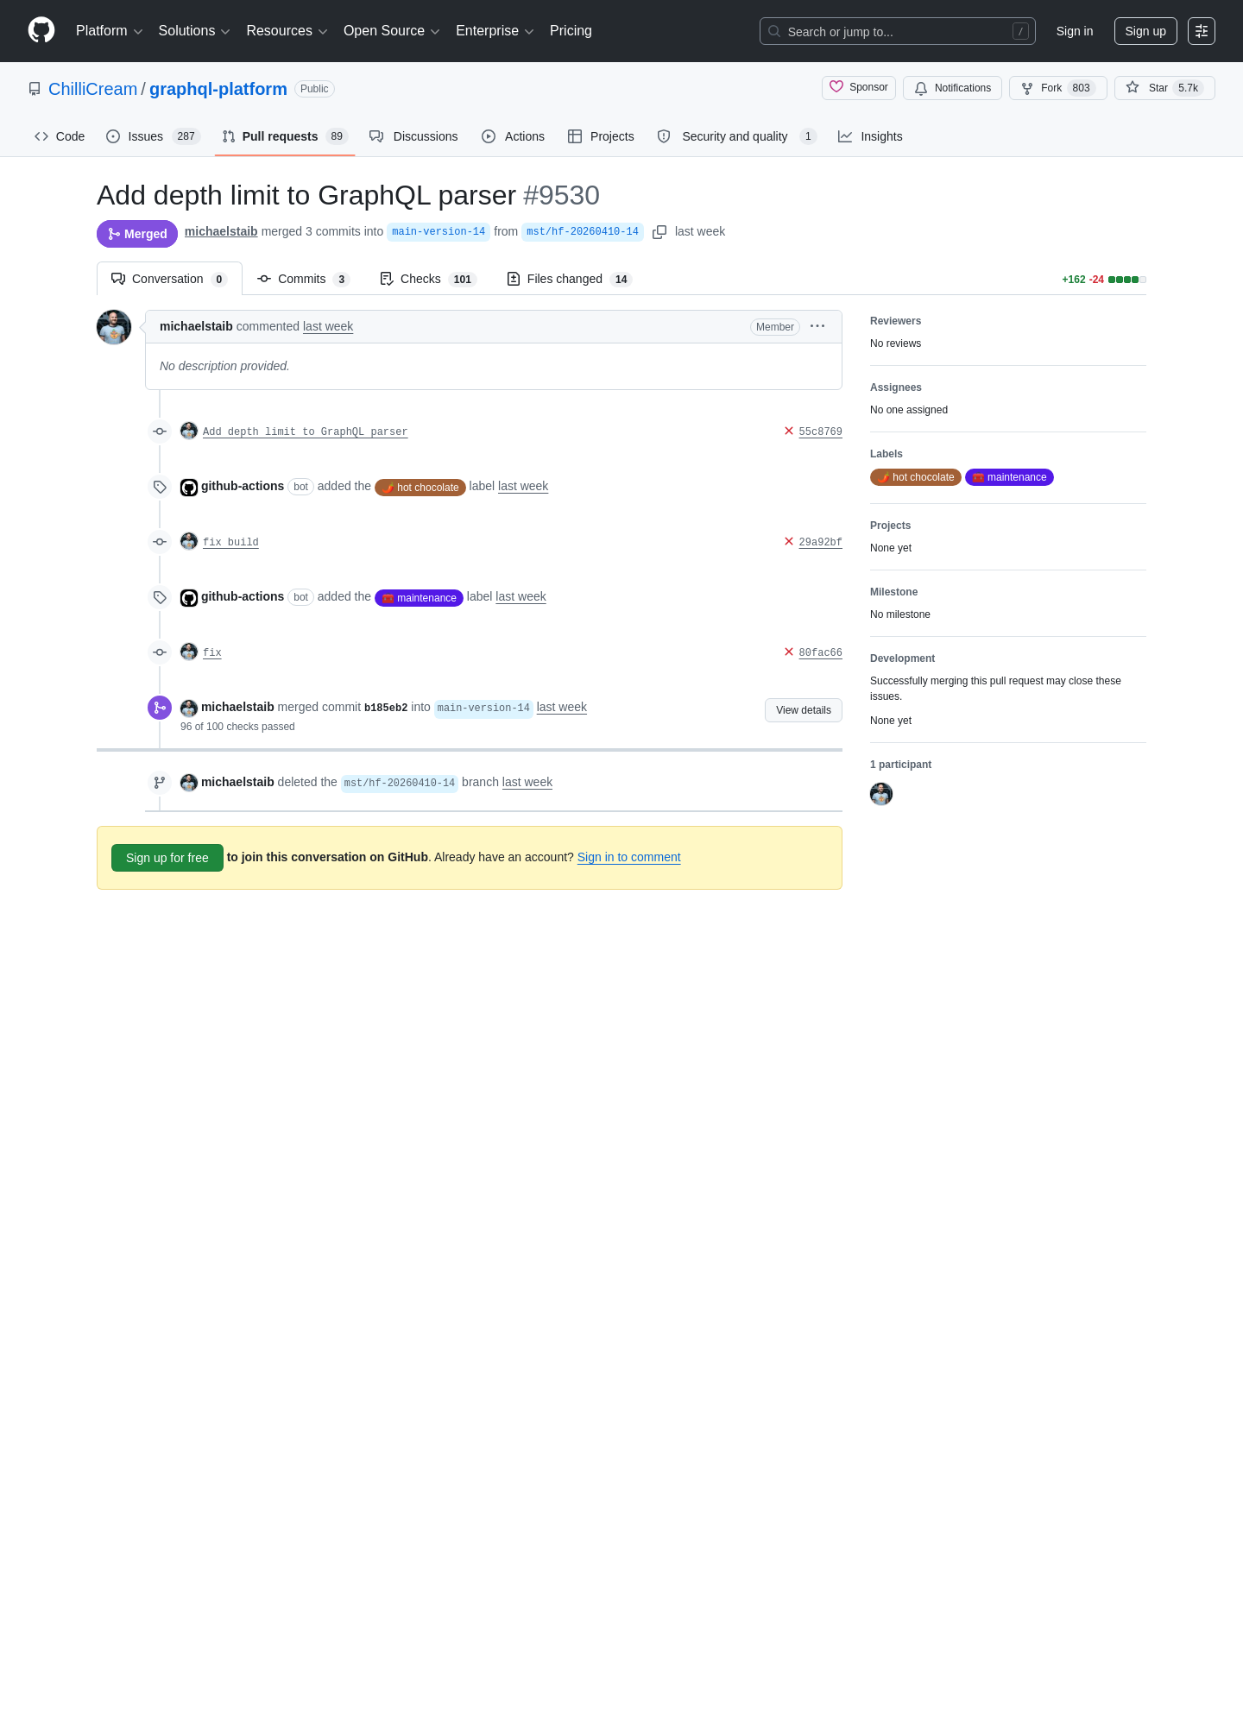
Task: Click the participant avatar in the sidebar
Action: (x=881, y=794)
